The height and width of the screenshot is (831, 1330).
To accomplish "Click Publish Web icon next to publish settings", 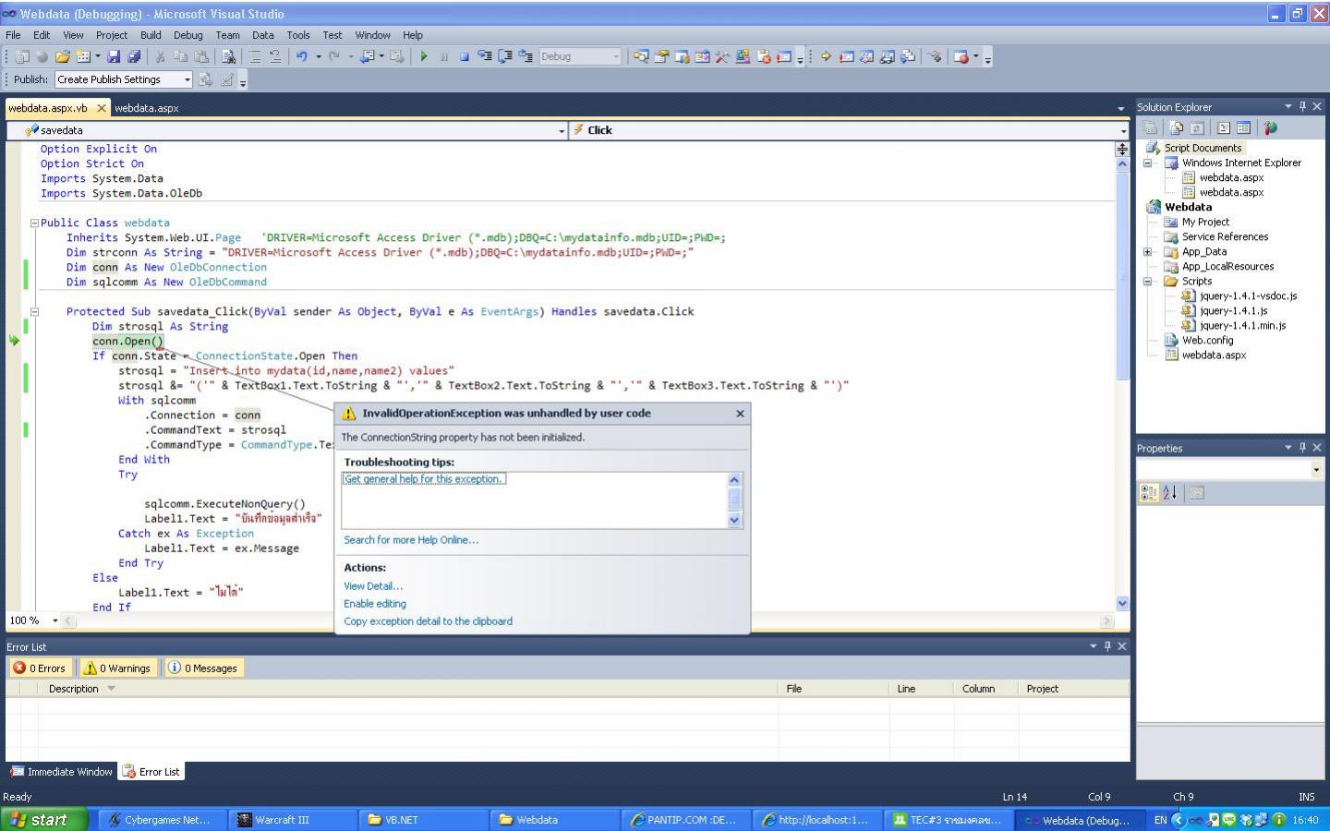I will tap(206, 79).
